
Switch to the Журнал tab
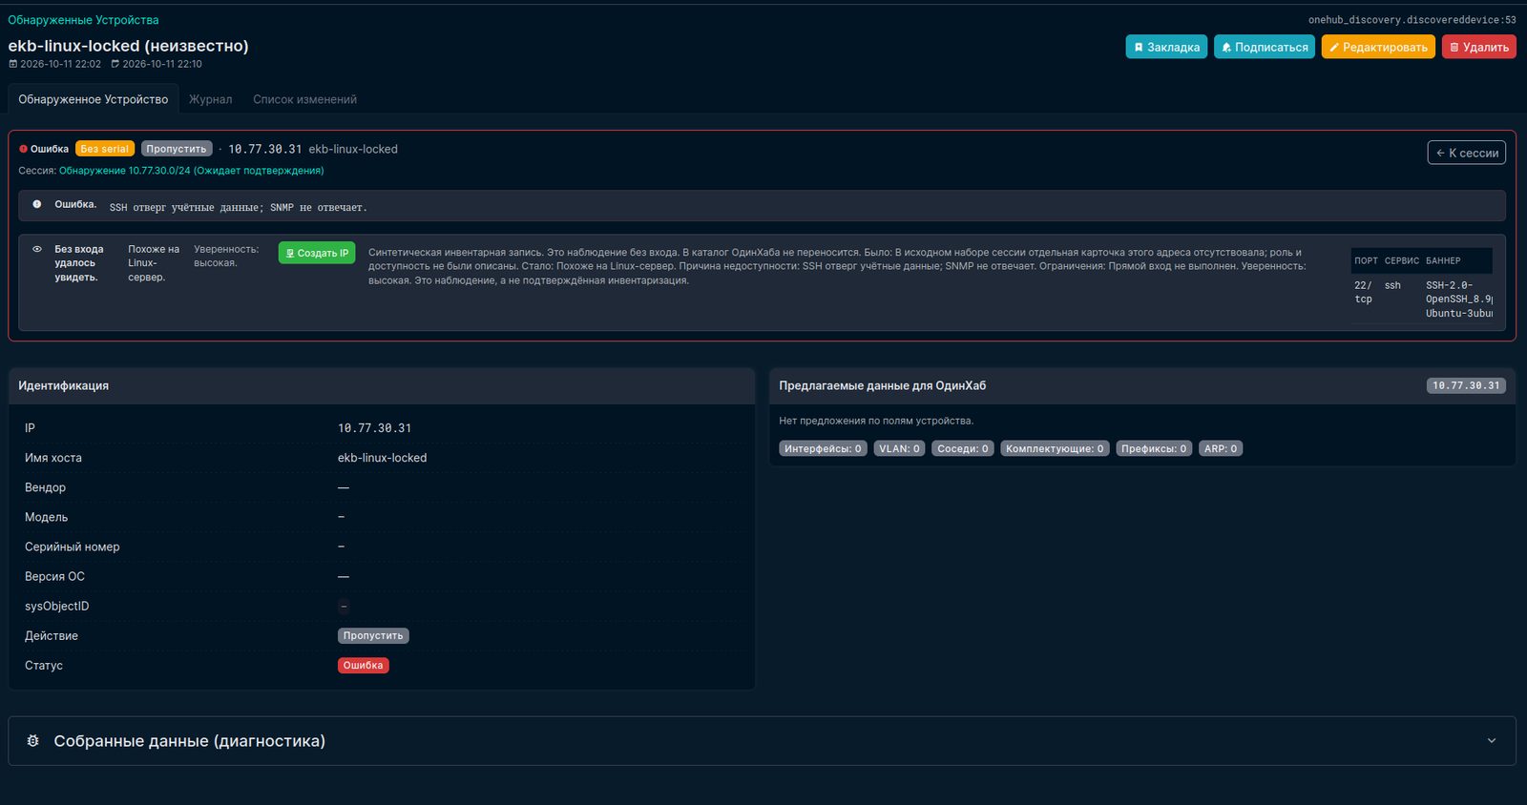click(210, 99)
